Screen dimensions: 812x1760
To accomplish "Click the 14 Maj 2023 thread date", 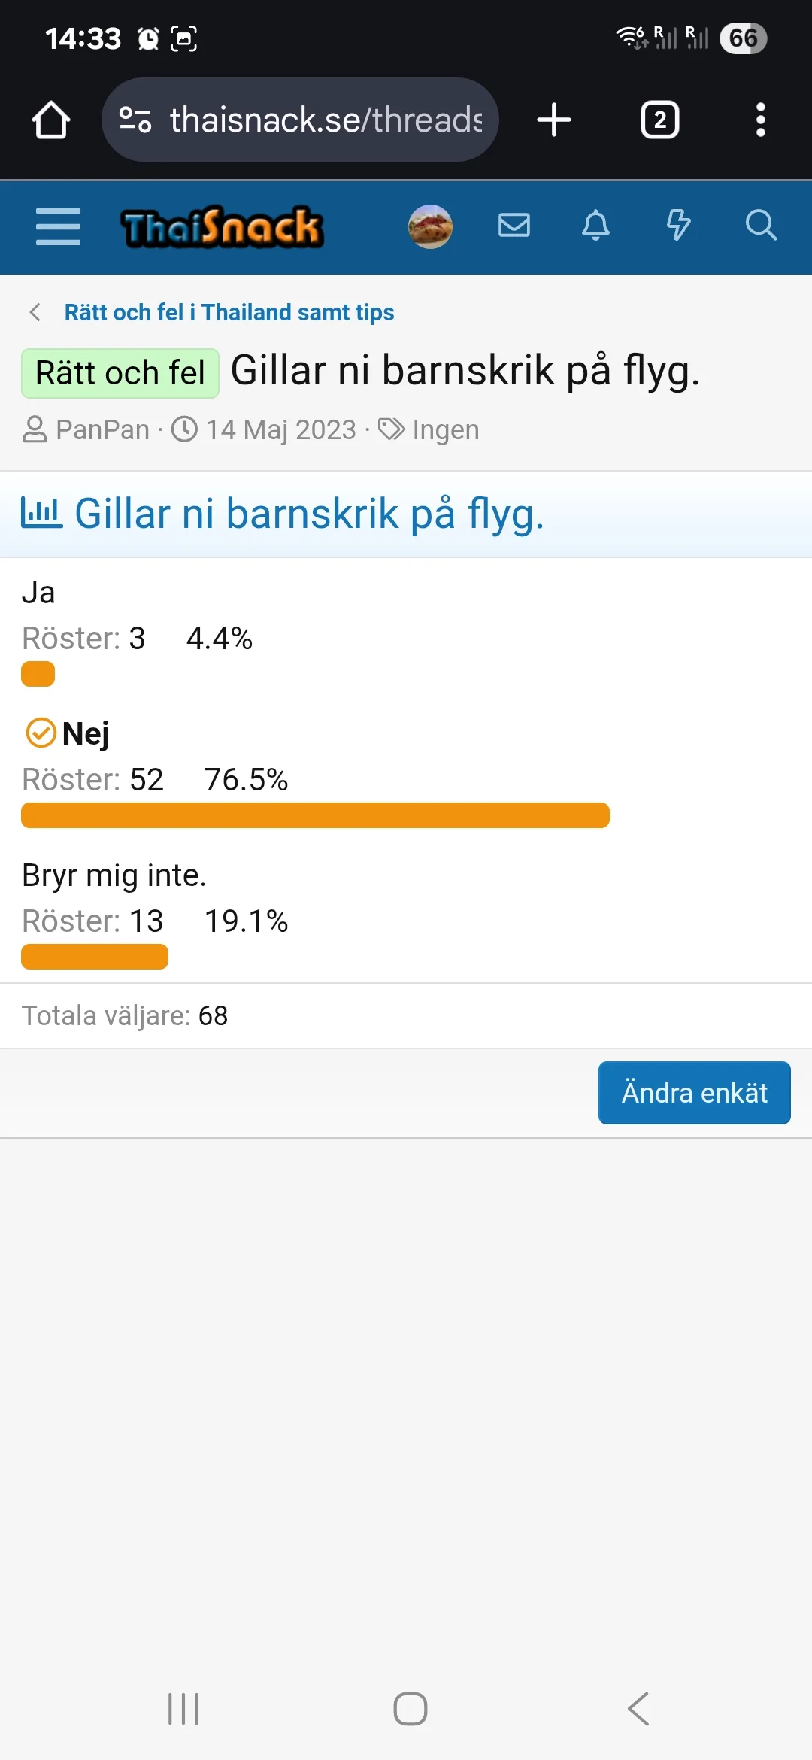I will point(280,430).
